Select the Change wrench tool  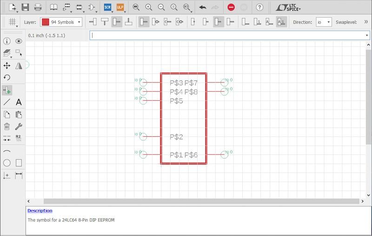click(19, 127)
